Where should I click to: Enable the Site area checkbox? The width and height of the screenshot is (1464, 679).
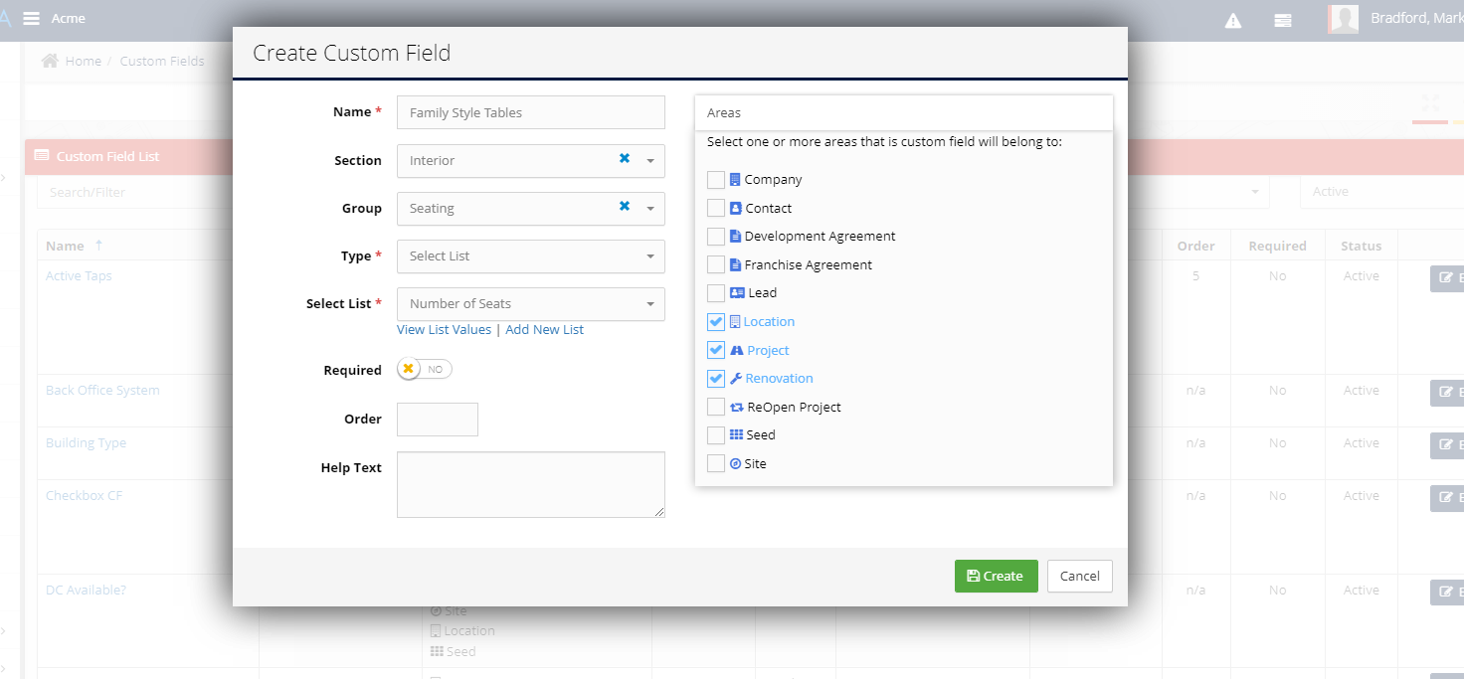(x=716, y=464)
